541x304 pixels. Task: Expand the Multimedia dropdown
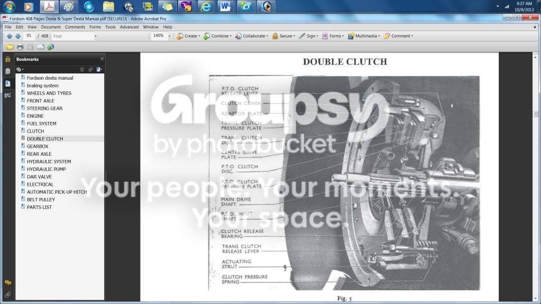coord(364,36)
